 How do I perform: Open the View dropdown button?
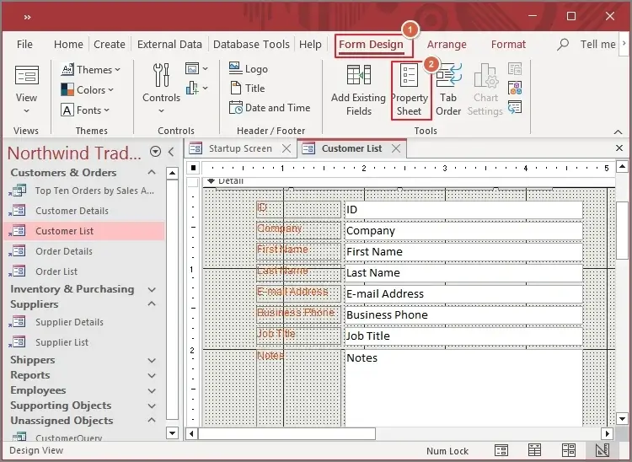(x=26, y=89)
